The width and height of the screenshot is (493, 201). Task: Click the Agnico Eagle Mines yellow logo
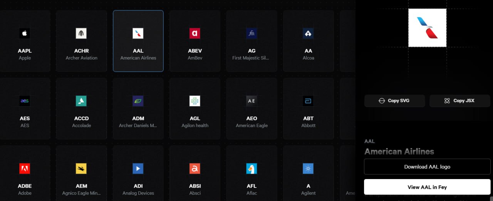click(81, 169)
